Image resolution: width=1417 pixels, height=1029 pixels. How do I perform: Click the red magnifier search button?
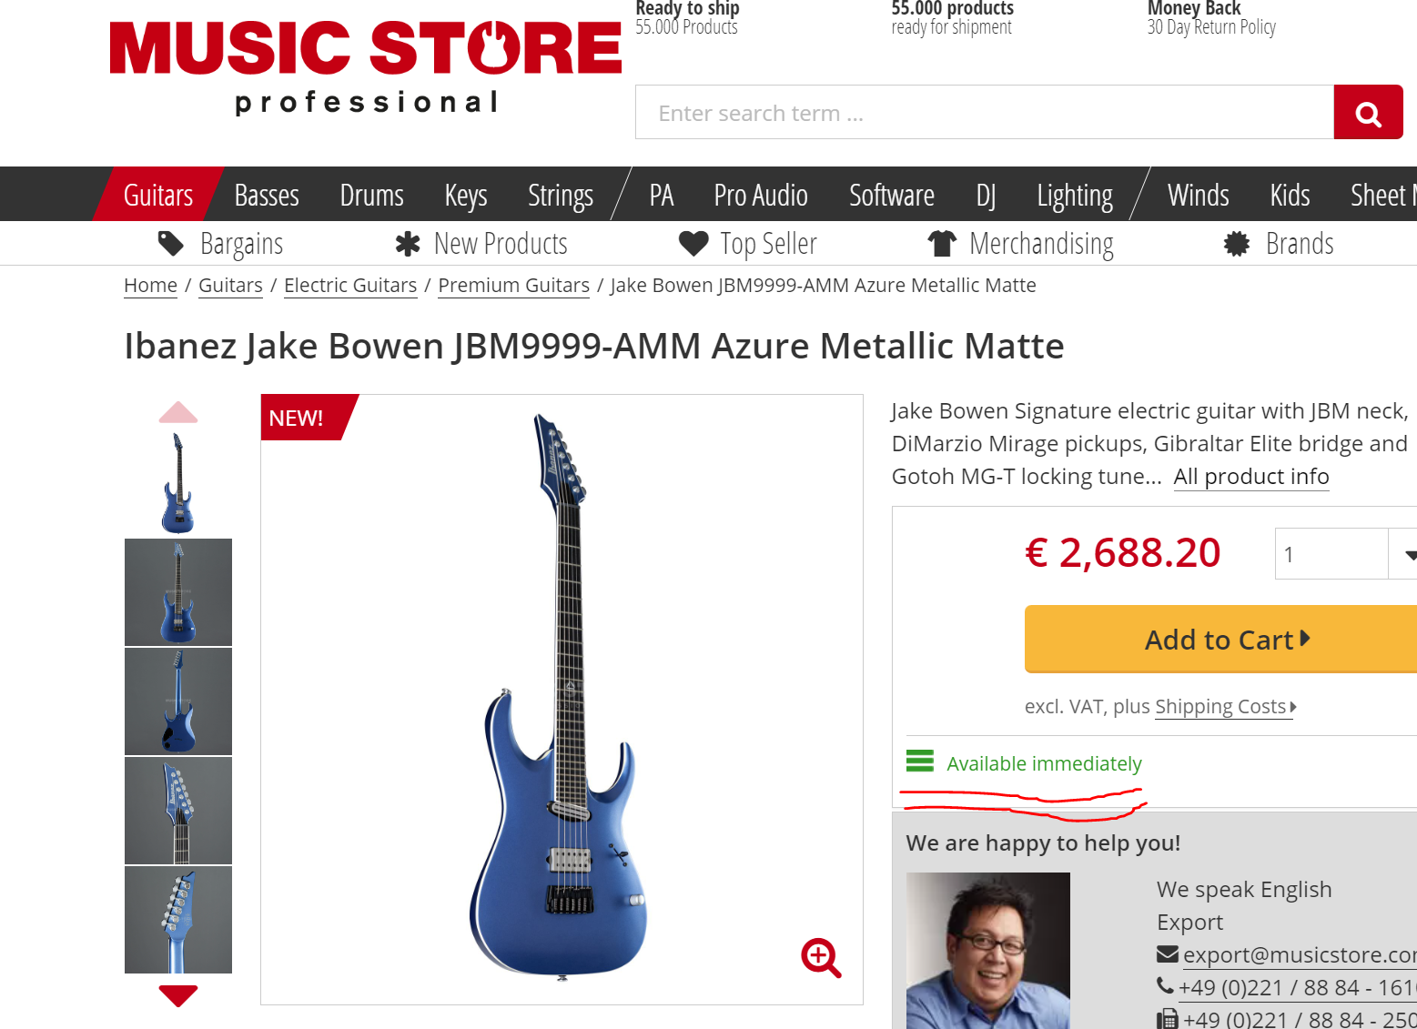tap(1368, 112)
